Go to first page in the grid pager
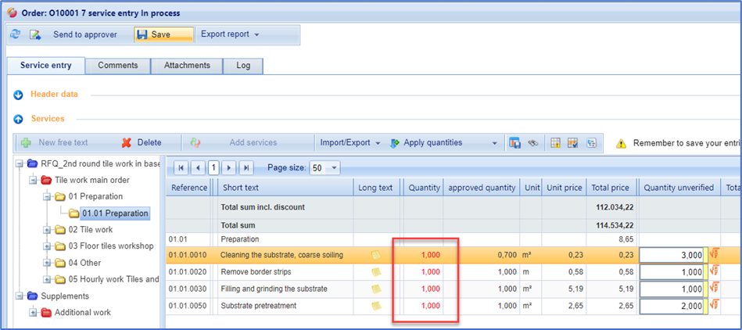 (x=181, y=167)
